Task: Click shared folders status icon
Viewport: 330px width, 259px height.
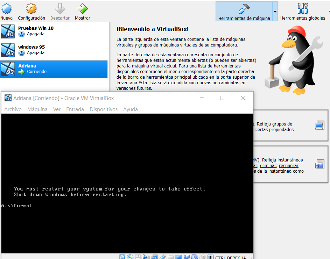Action: click(x=170, y=257)
